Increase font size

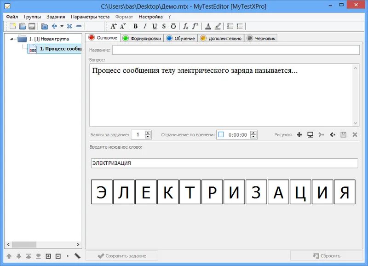(113, 26)
